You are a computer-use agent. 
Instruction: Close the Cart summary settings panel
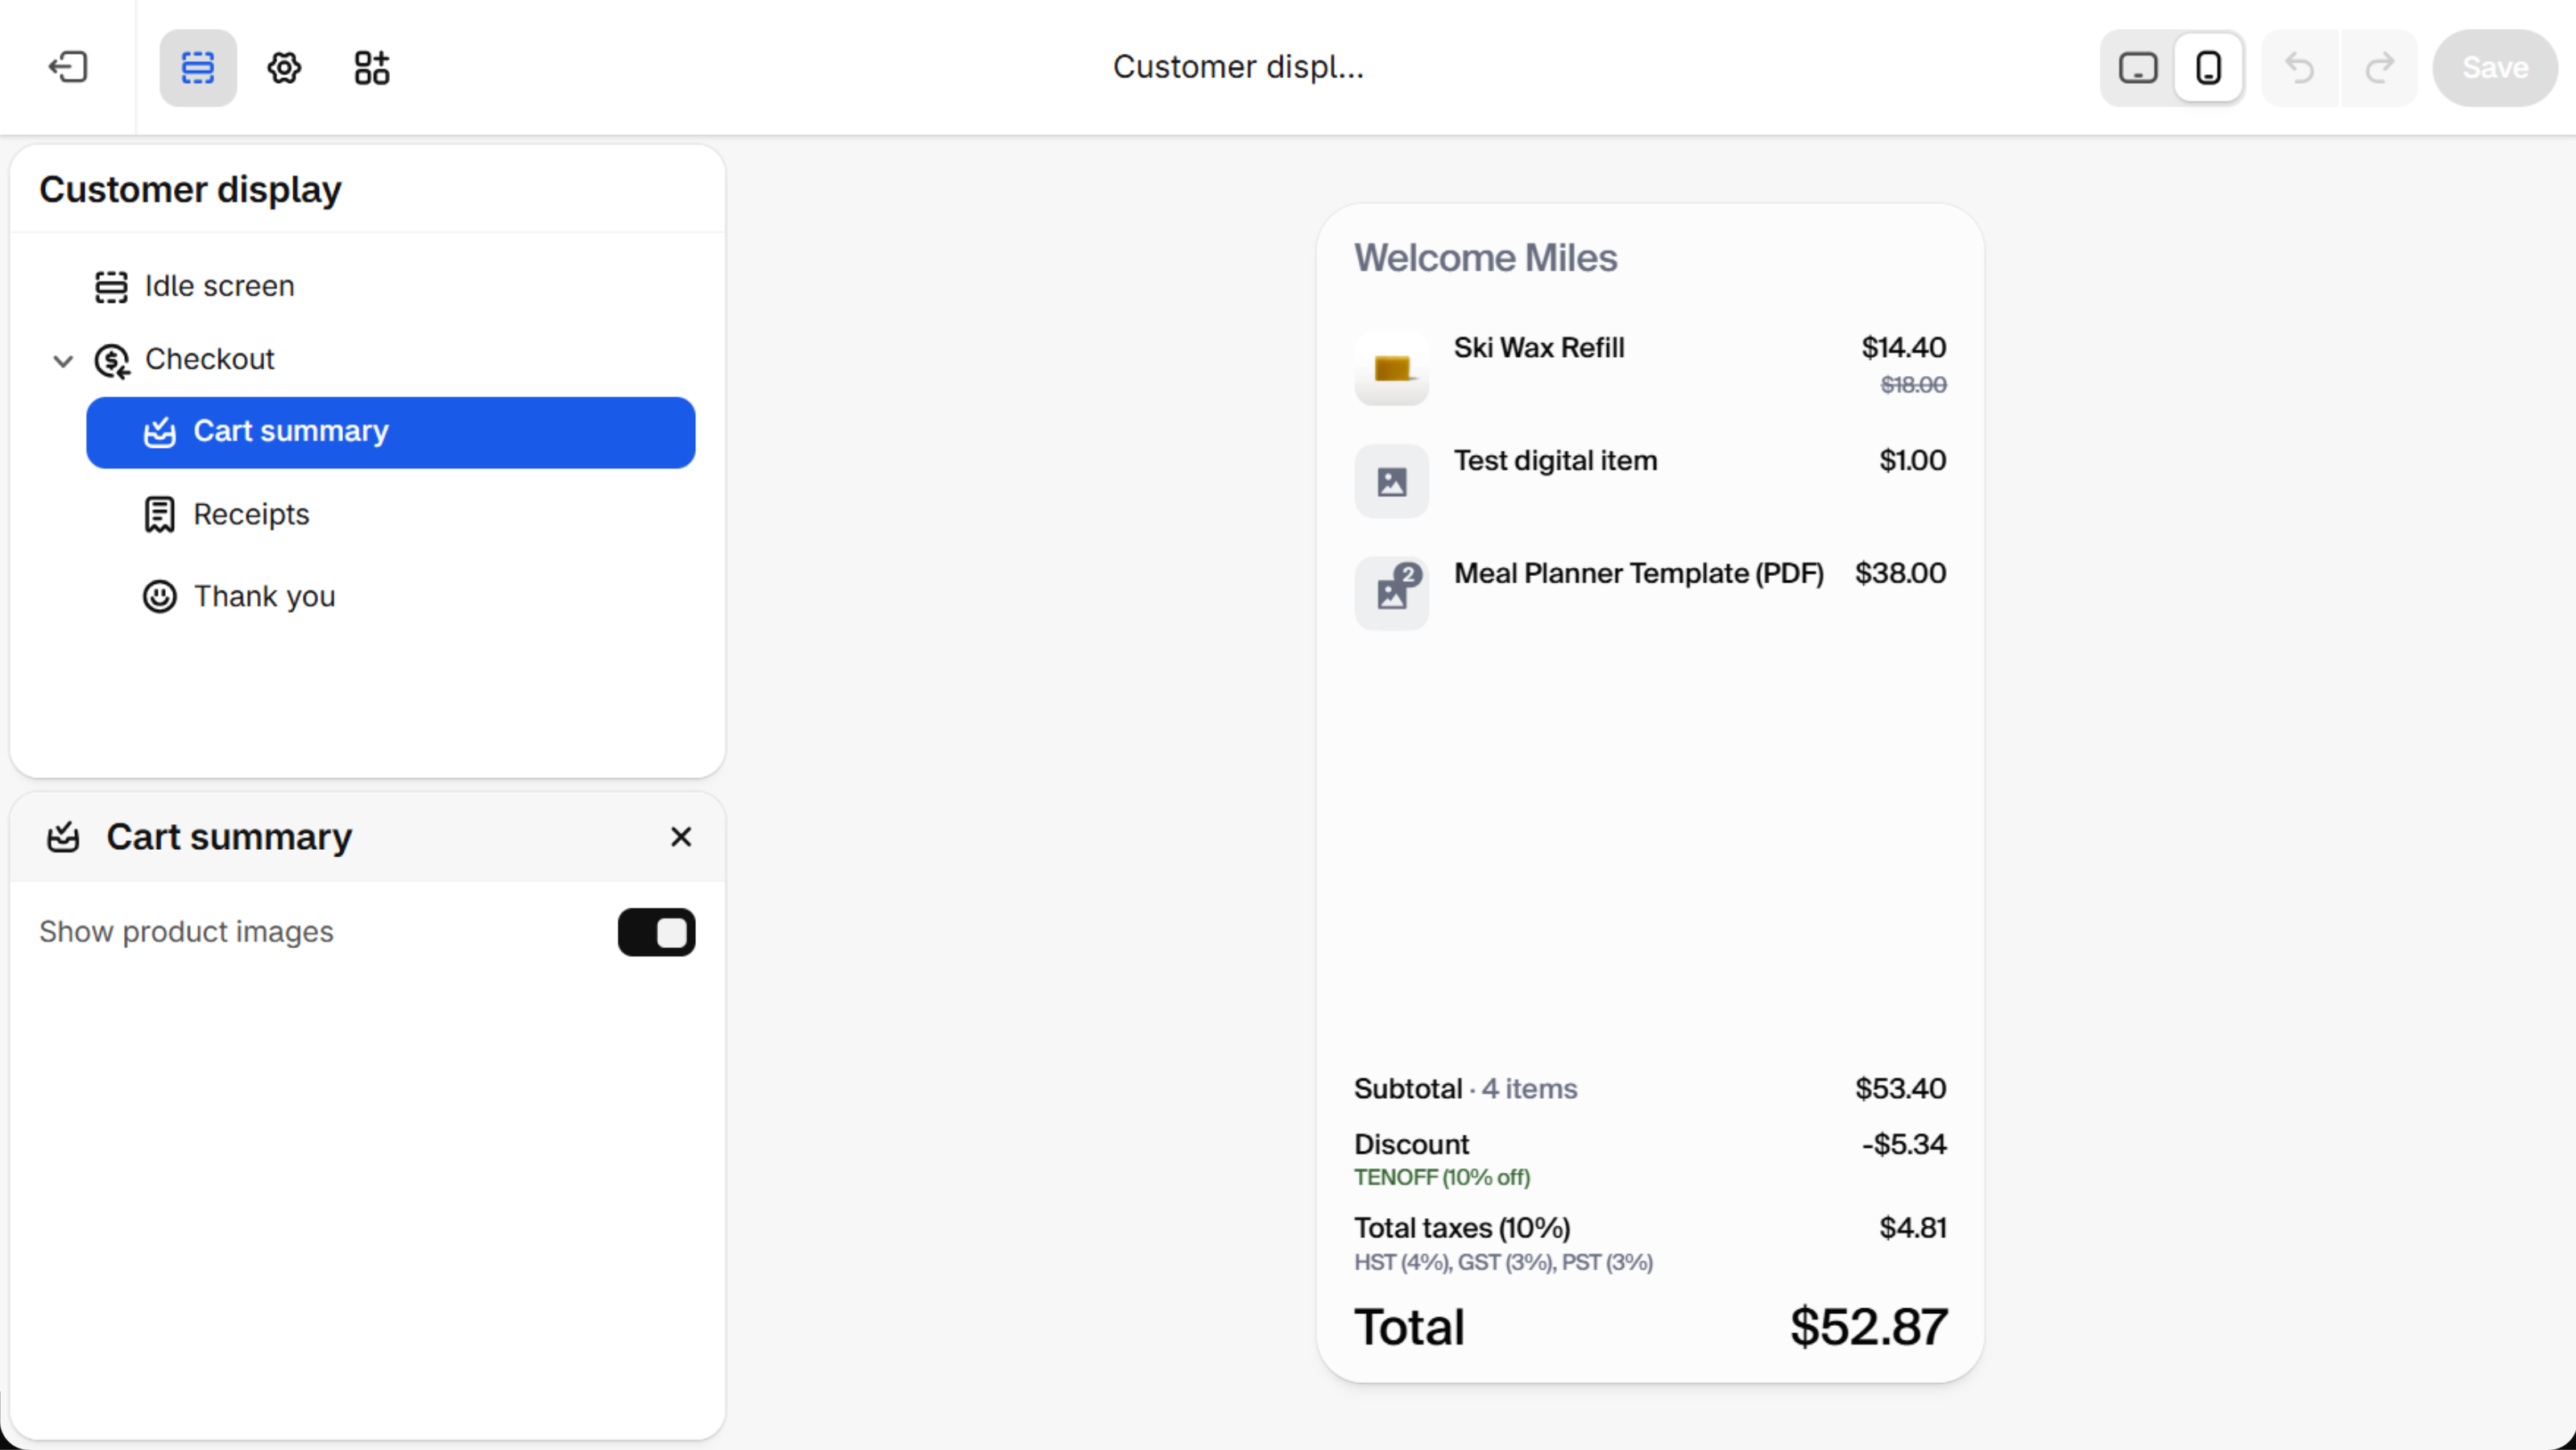[x=681, y=836]
